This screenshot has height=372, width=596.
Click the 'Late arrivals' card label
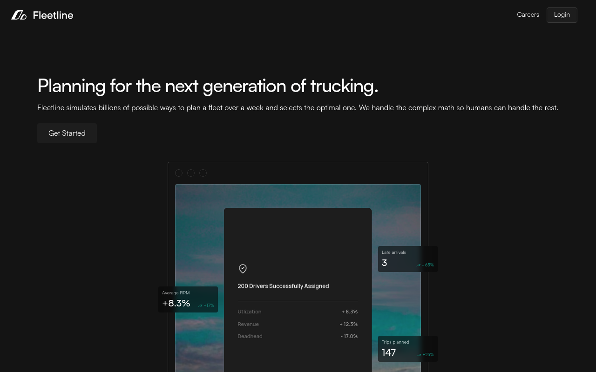coord(394,252)
